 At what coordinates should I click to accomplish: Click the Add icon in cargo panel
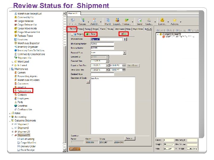(x=170, y=30)
